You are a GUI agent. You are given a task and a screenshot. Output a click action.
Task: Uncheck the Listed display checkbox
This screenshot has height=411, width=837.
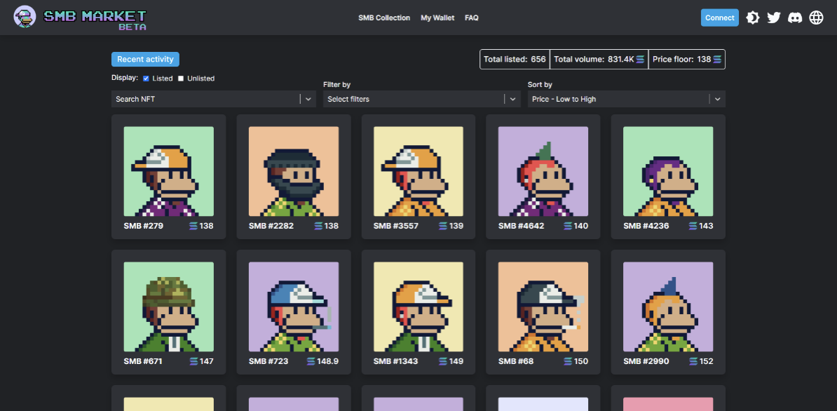[146, 79]
